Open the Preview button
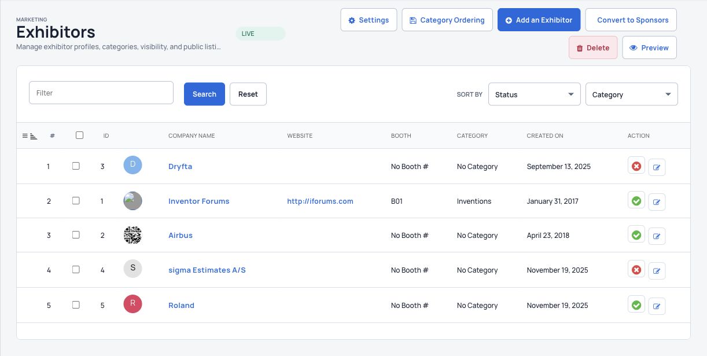Viewport: 707px width, 356px height. click(649, 47)
